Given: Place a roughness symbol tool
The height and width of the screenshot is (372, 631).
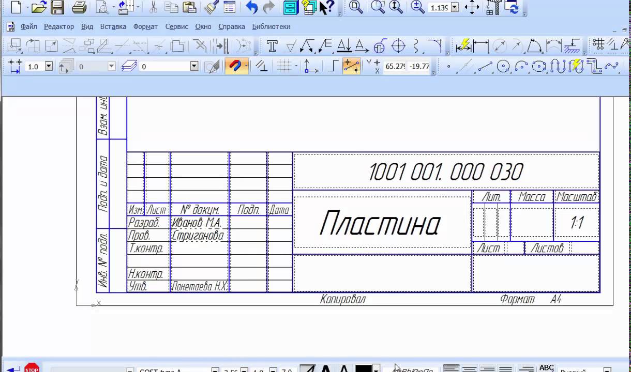Looking at the screenshot, I should pyautogui.click(x=291, y=46).
